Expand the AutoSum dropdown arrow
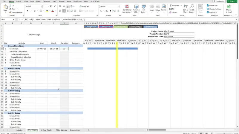The height and width of the screenshot is (134, 239). point(181,5)
